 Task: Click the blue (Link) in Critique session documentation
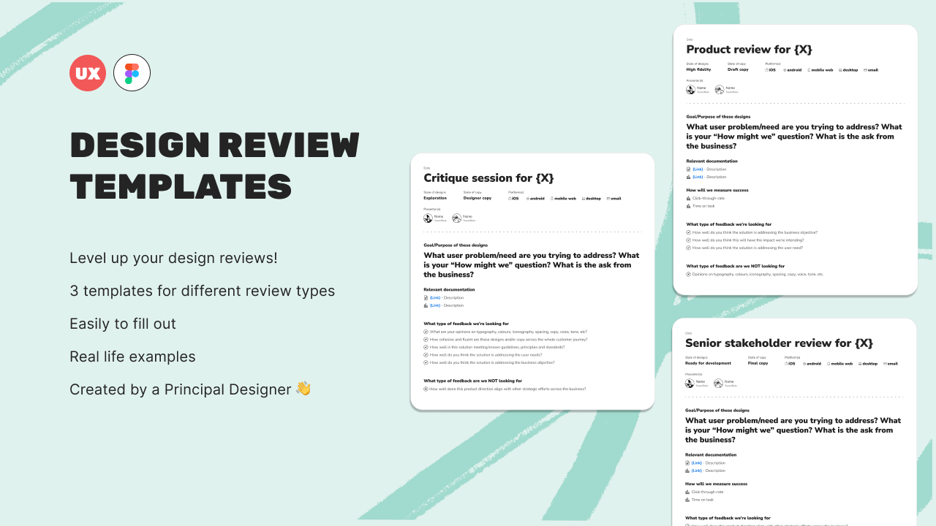coord(435,297)
